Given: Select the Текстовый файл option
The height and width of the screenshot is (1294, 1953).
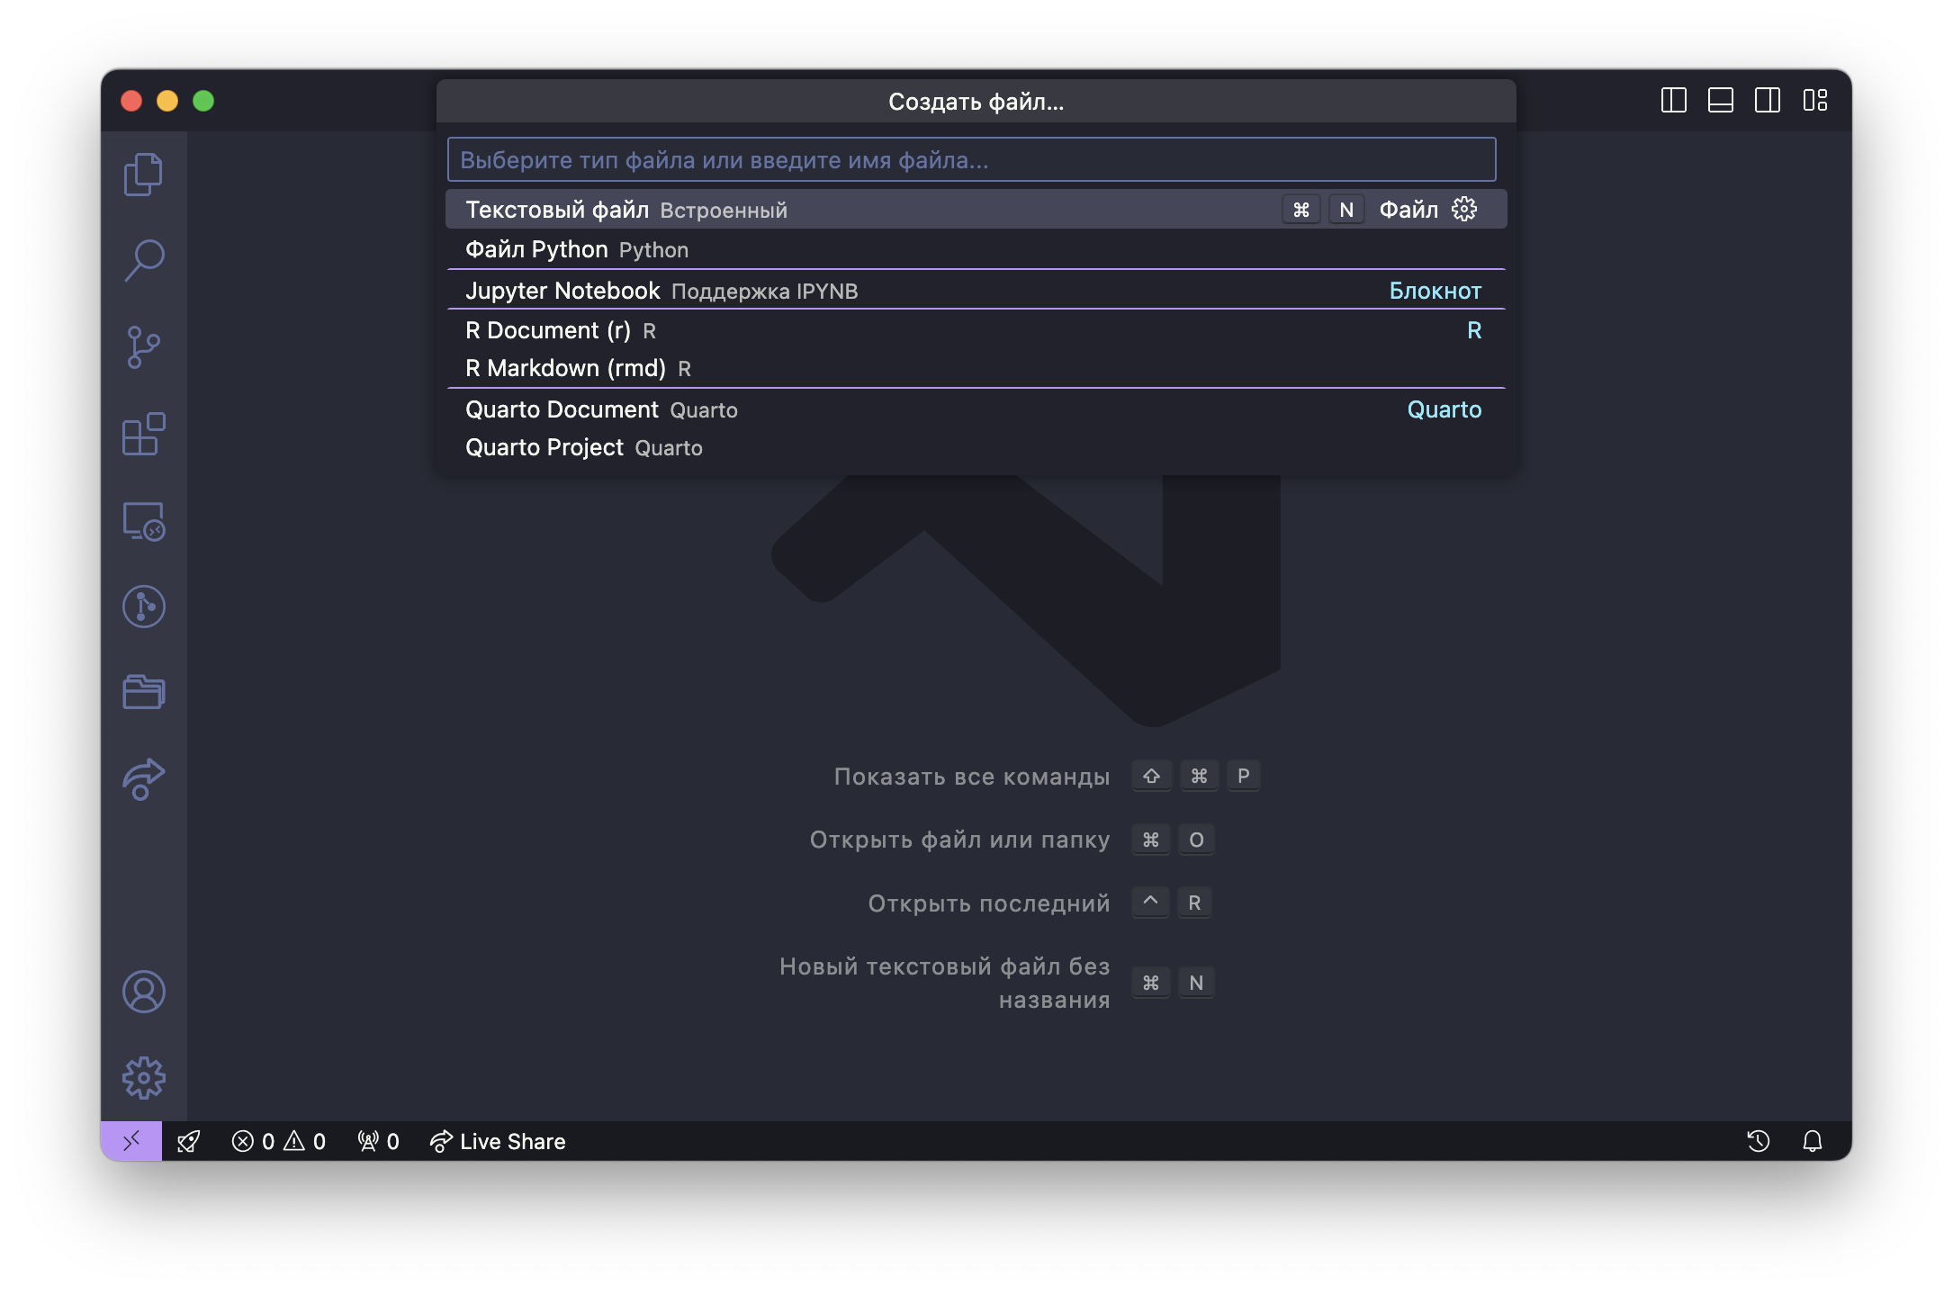Looking at the screenshot, I should click(x=976, y=210).
